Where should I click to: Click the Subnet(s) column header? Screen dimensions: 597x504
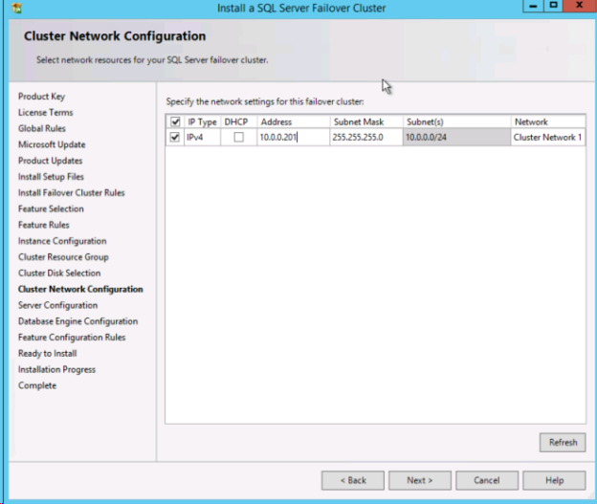click(456, 121)
